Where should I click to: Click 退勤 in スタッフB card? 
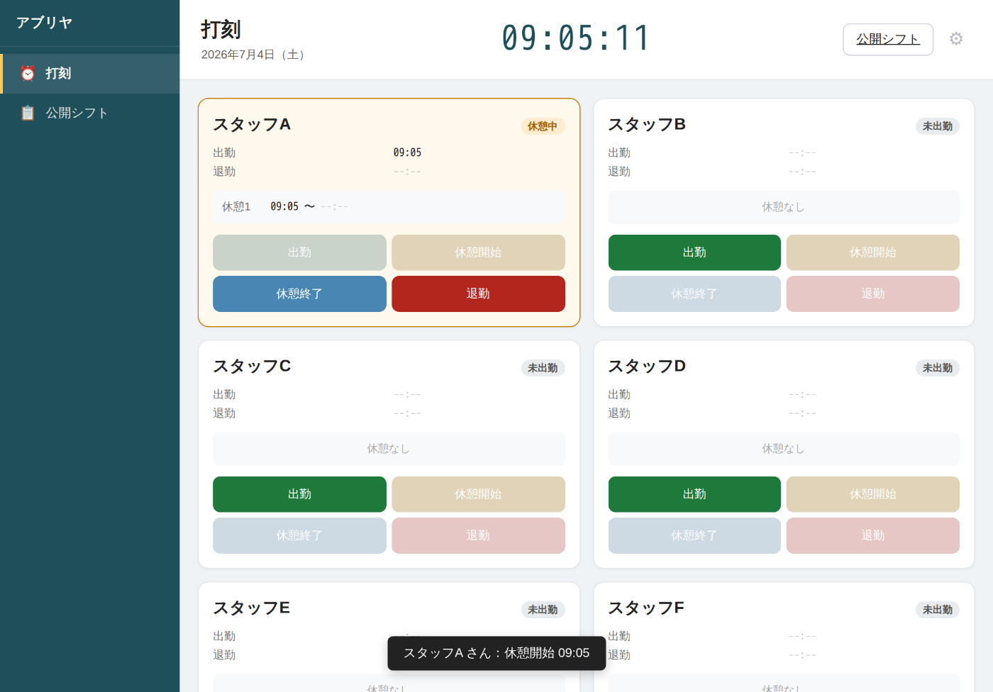pyautogui.click(x=873, y=294)
